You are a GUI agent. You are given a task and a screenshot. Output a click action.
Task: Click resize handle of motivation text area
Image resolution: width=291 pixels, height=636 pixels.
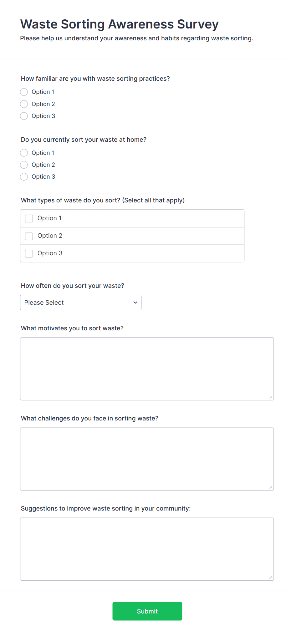pyautogui.click(x=271, y=397)
